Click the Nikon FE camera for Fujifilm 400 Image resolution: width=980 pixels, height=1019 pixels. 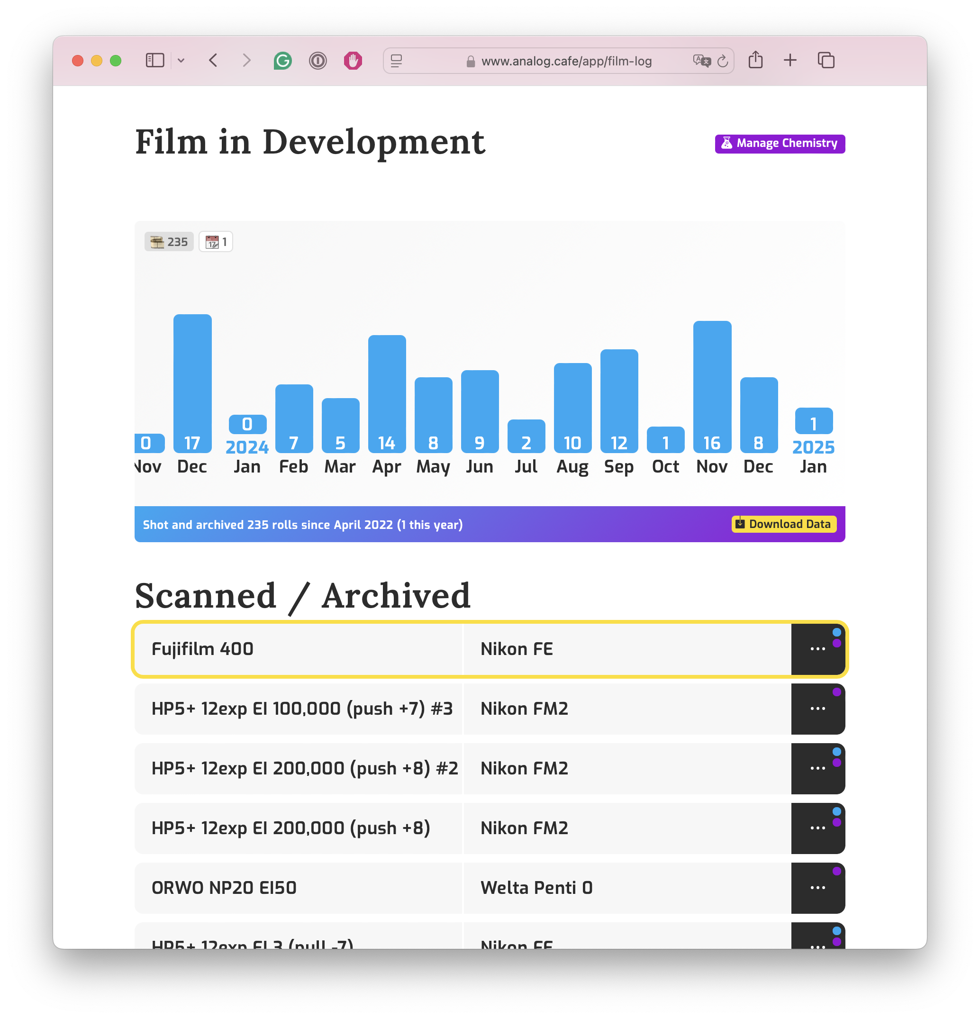pos(627,649)
